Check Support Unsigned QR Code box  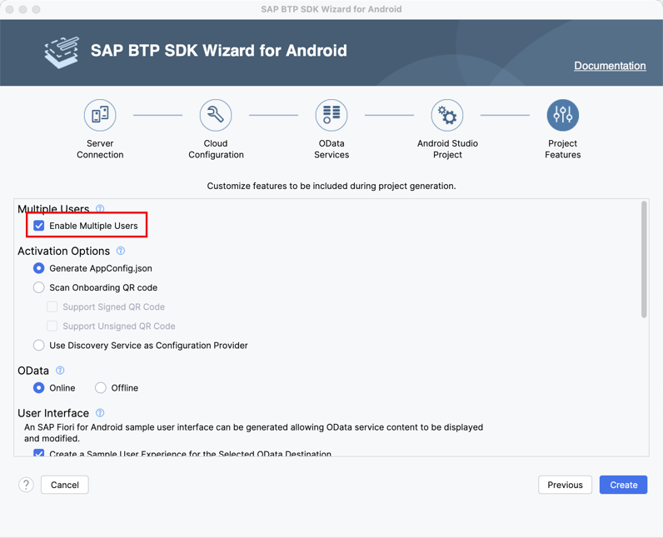click(52, 326)
